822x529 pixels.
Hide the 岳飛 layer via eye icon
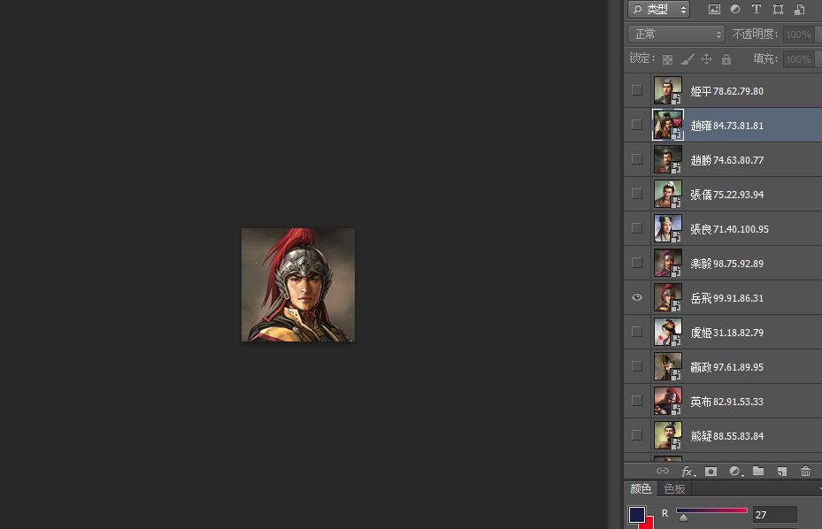pyautogui.click(x=636, y=297)
